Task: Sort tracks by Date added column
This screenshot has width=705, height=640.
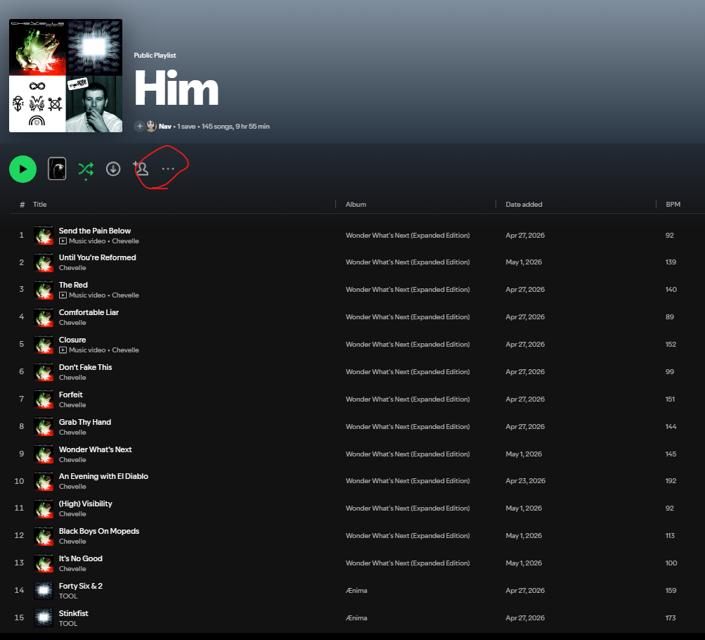Action: pos(524,204)
